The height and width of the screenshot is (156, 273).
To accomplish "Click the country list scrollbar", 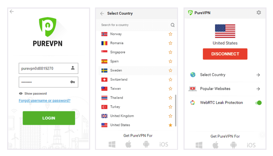I will tap(176, 110).
